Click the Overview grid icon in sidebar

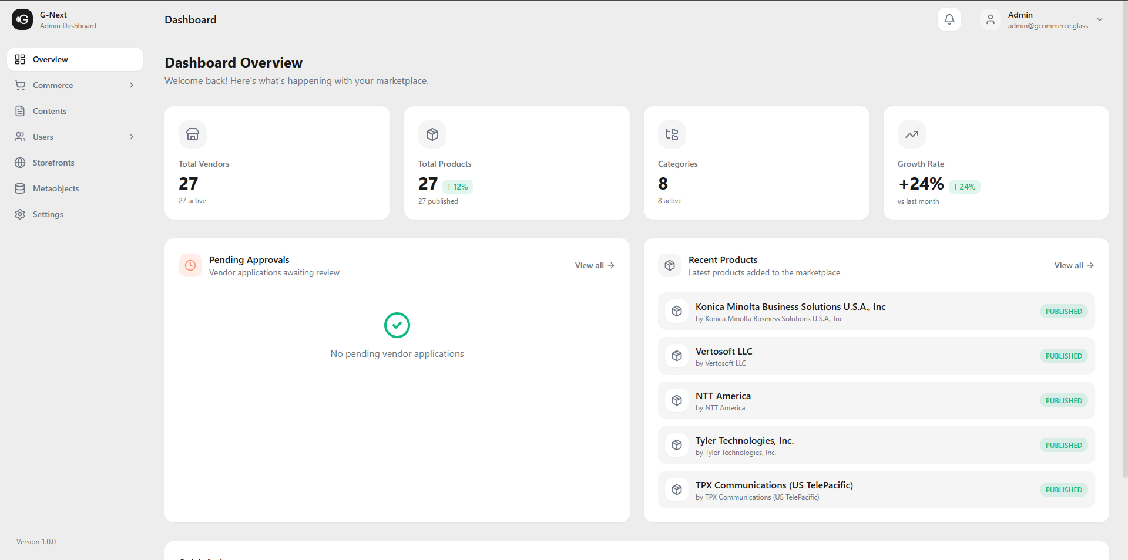coord(20,59)
